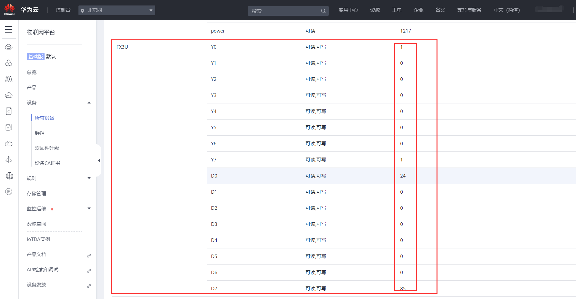Open the pyramid network sidebar icon
The image size is (576, 299).
(x=9, y=159)
